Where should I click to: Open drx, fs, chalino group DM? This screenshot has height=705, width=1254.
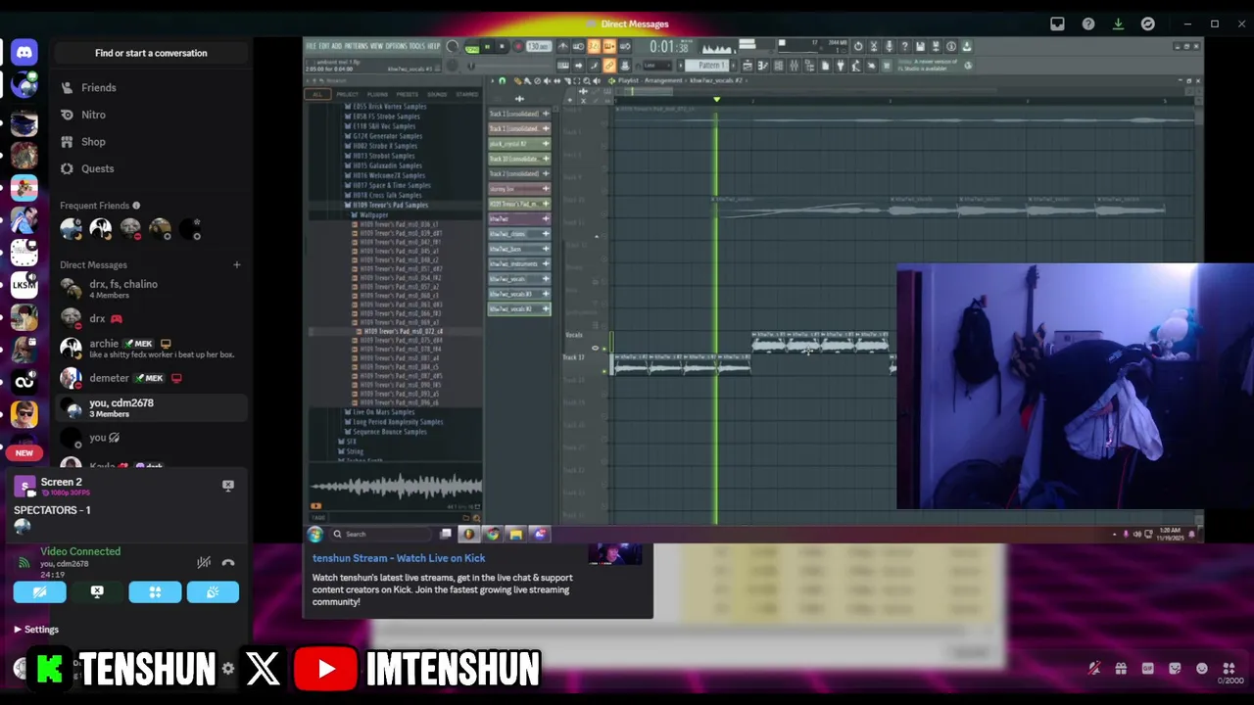(151, 289)
